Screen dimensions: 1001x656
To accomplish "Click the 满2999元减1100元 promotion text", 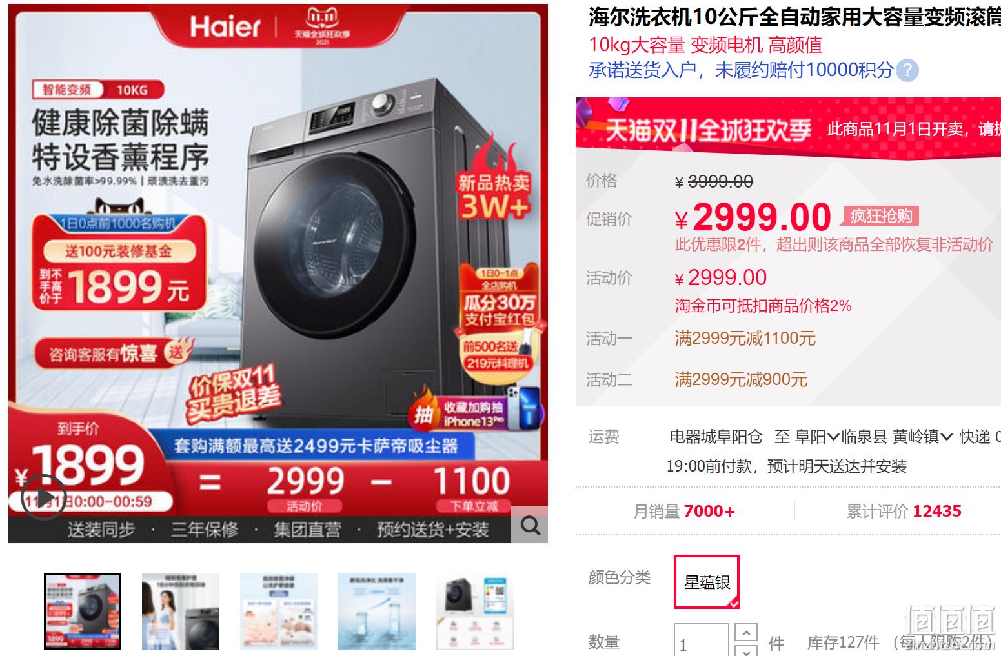I will (745, 338).
